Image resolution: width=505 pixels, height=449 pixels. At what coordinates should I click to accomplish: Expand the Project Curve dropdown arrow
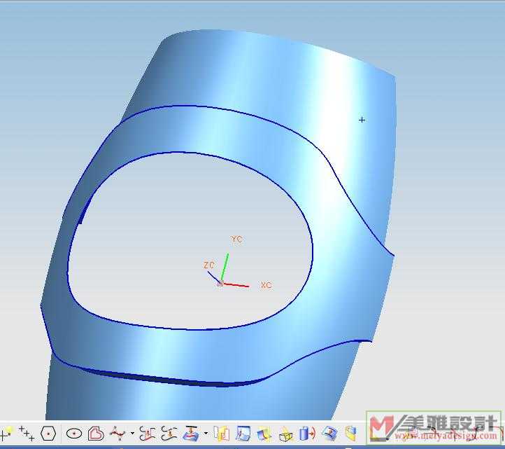tap(206, 434)
